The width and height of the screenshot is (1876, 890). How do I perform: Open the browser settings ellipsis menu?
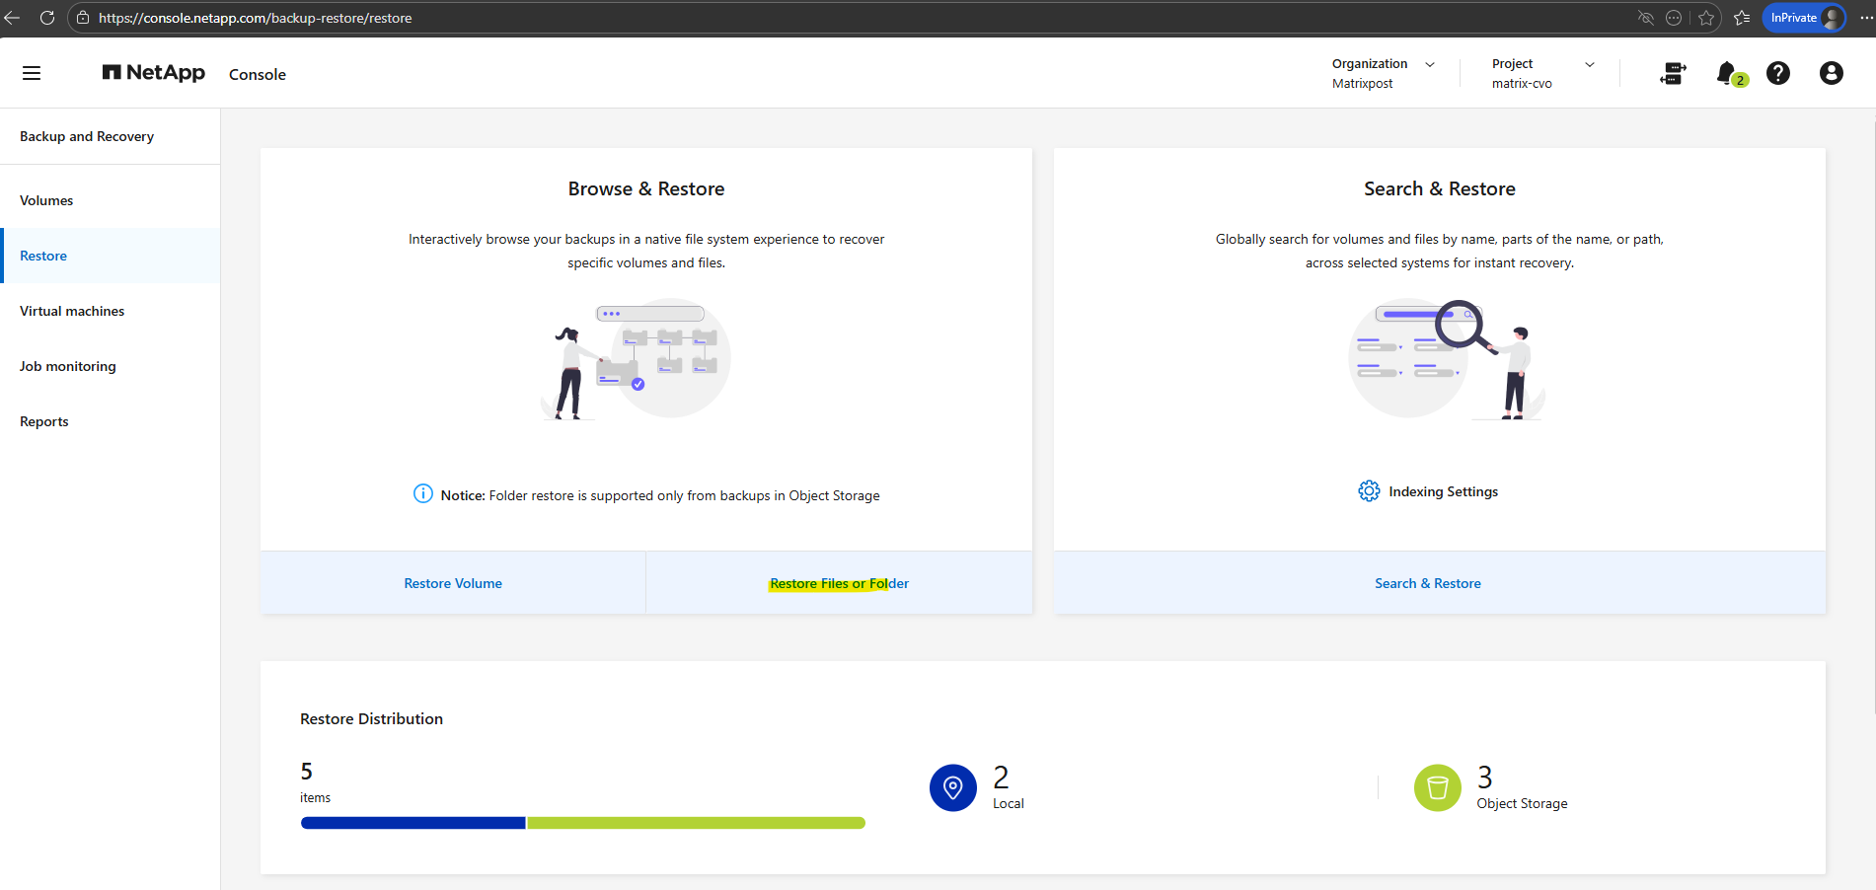(x=1866, y=18)
